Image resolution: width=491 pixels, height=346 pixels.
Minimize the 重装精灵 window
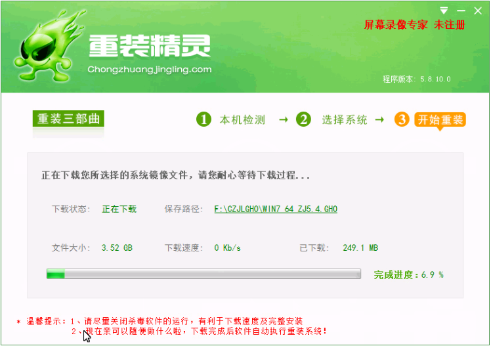[461, 11]
